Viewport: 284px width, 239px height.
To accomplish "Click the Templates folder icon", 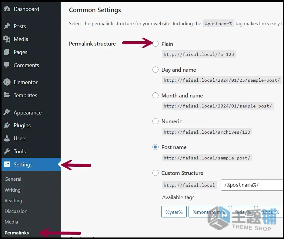I will [7, 95].
